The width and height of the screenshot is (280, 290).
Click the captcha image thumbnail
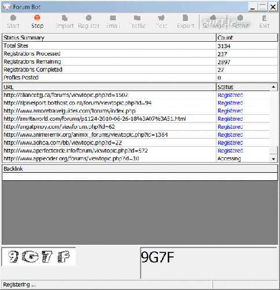click(39, 256)
